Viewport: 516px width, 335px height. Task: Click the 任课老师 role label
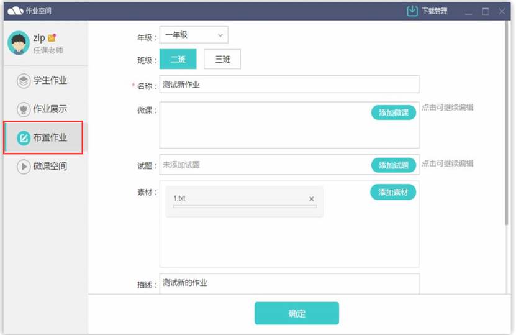[x=48, y=50]
